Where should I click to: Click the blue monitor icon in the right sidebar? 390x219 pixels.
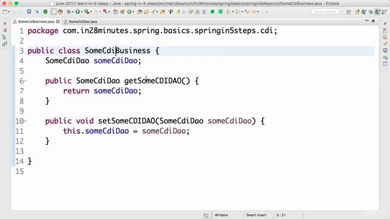click(385, 50)
